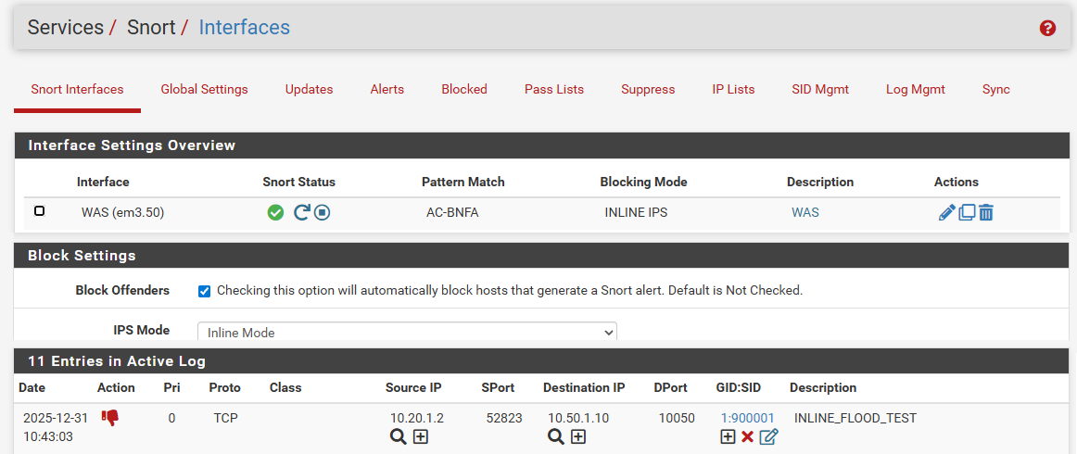Clone the WAS interface mapping
This screenshot has height=454, width=1077.
click(967, 213)
